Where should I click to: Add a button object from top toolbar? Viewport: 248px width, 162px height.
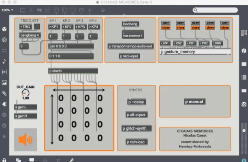56,10
